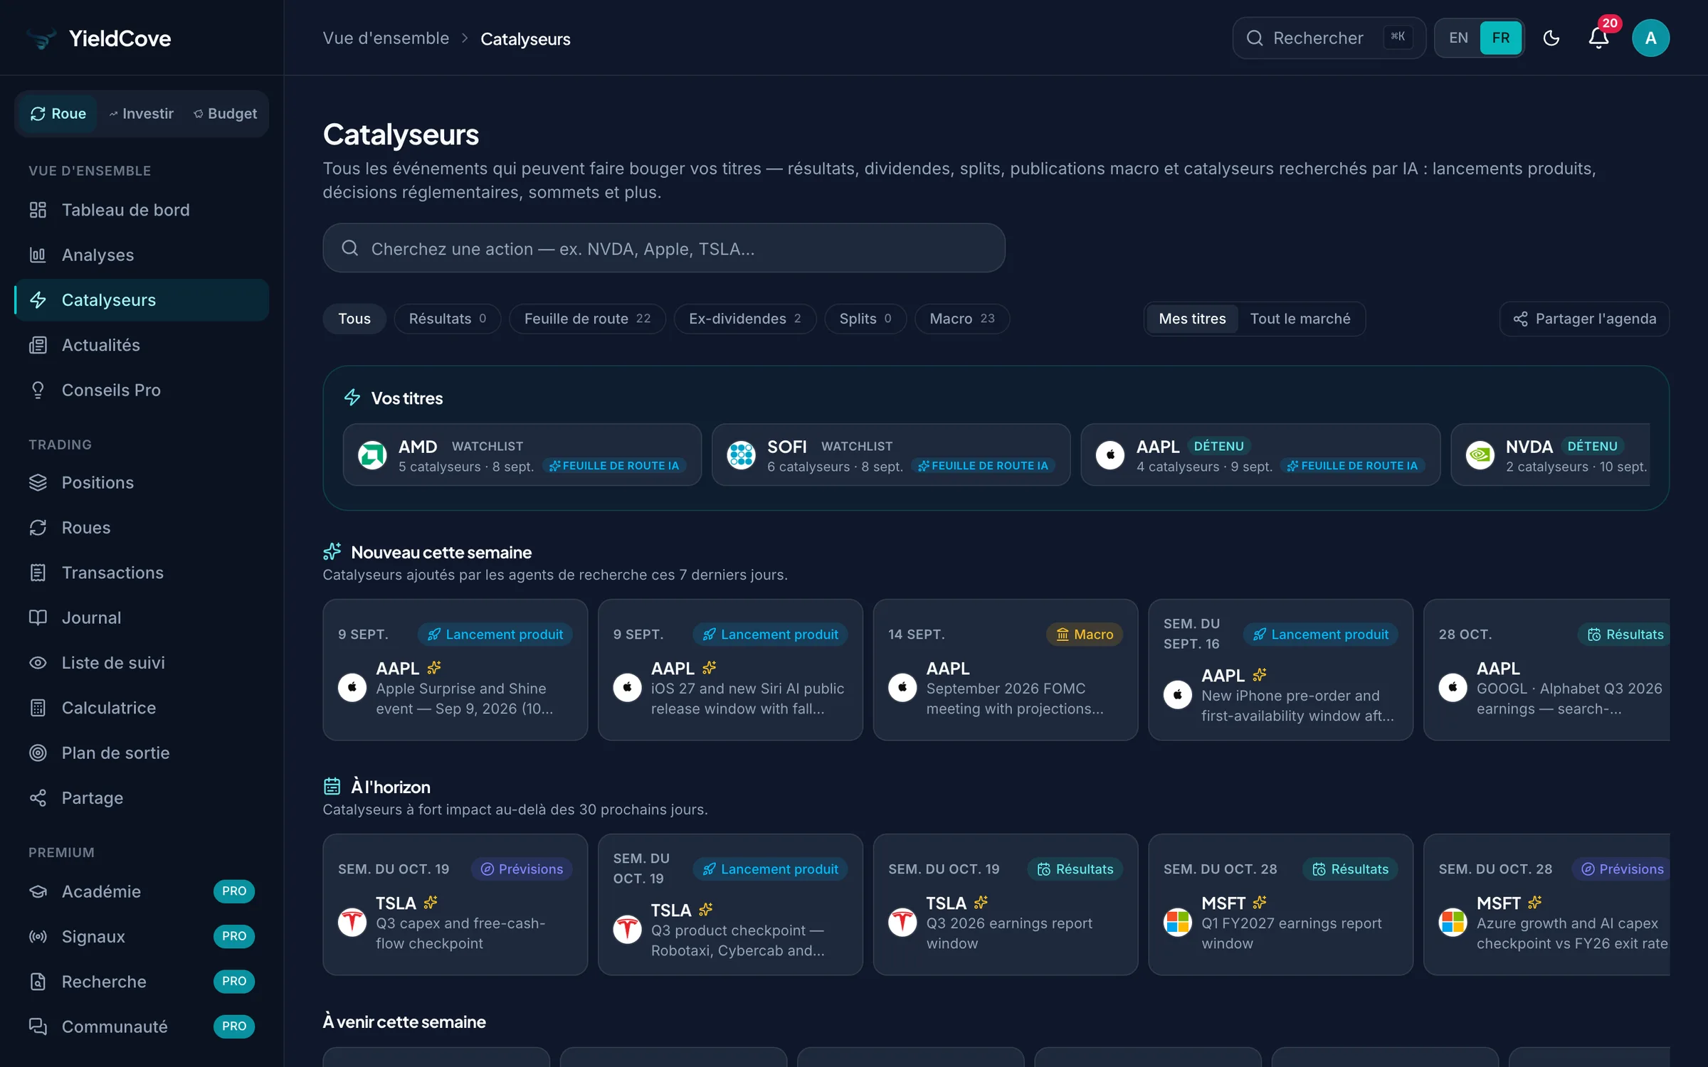Open Catalyseurs in sidebar

pos(142,299)
